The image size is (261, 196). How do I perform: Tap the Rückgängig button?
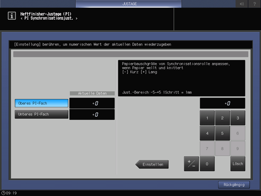click(234, 185)
